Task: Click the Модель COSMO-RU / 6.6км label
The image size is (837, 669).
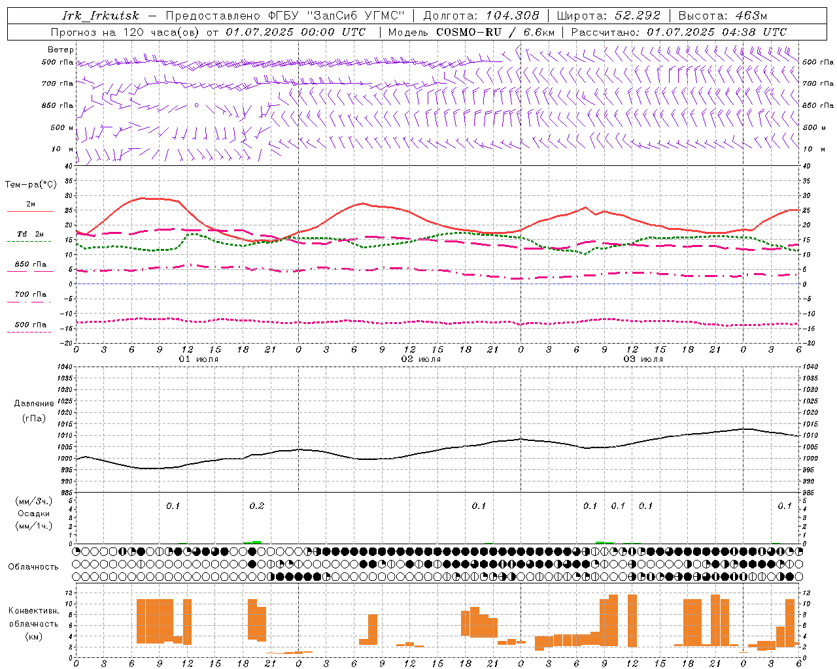Action: click(471, 32)
